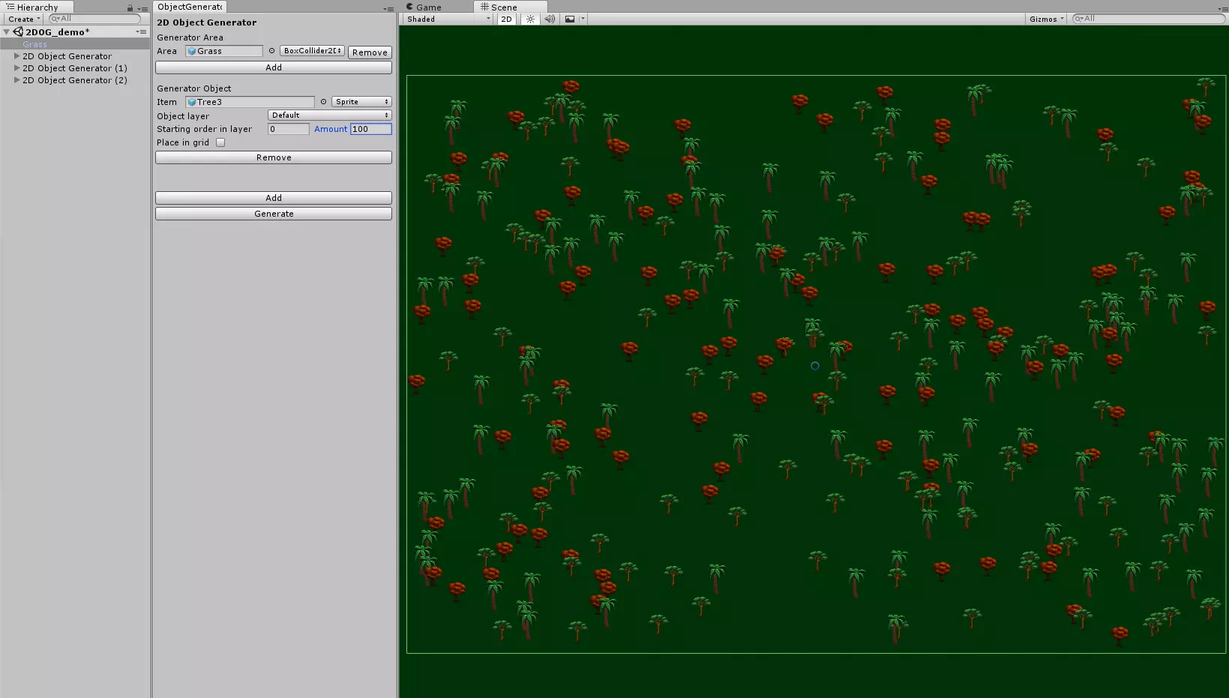Select the ObjectGenerator tab
This screenshot has width=1229, height=698.
click(x=190, y=7)
